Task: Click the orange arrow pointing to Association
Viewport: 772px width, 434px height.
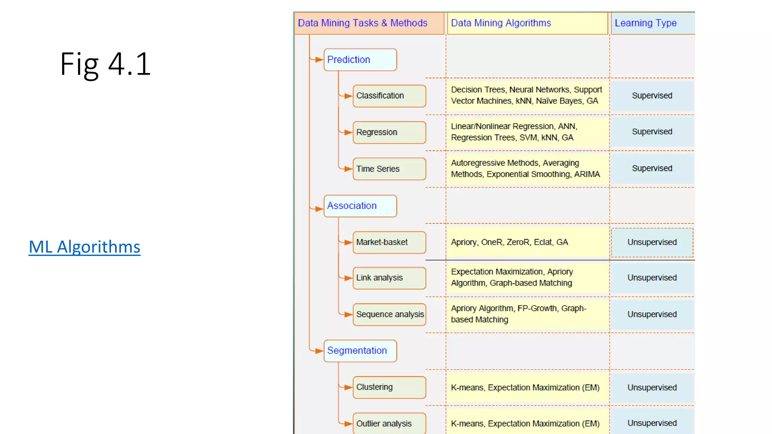Action: [x=319, y=209]
